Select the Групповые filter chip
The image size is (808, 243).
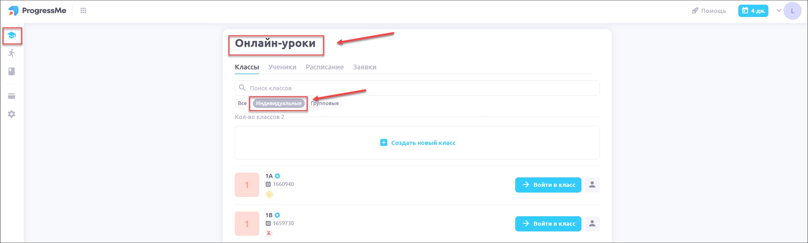[x=325, y=103]
